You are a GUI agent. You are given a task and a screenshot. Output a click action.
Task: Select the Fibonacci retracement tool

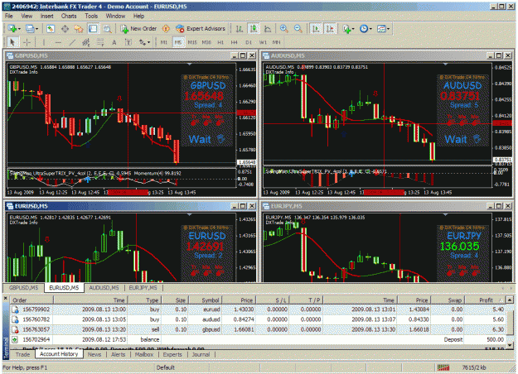click(x=100, y=42)
